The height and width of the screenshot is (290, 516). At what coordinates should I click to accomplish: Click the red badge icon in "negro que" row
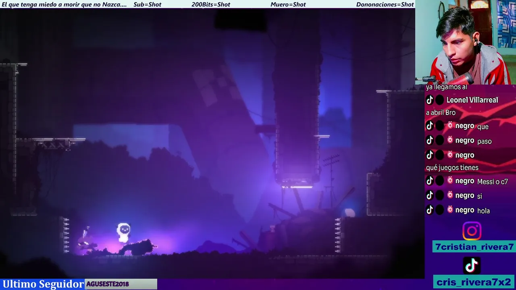pos(450,126)
